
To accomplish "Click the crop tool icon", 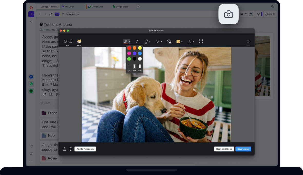I will (x=201, y=41).
